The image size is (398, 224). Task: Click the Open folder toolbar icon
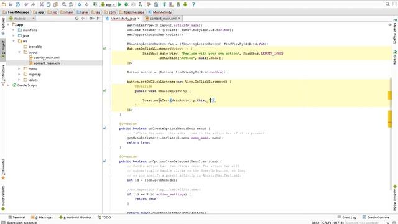[4, 4]
